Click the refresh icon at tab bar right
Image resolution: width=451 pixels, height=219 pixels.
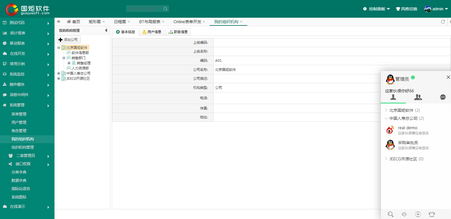443,22
